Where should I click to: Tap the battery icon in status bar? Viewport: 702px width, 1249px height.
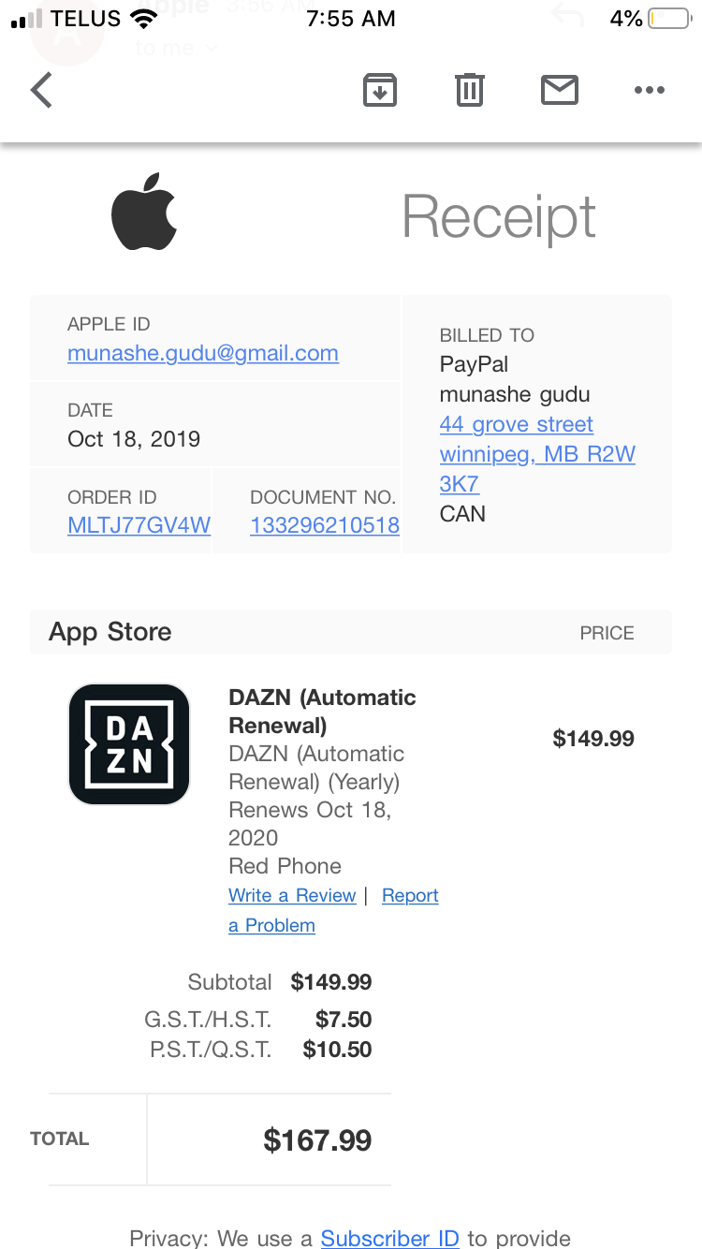click(x=669, y=18)
